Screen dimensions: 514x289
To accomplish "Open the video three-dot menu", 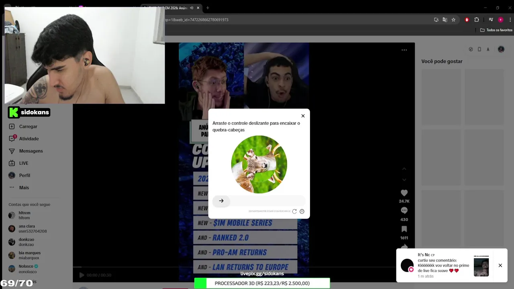I will tap(404, 50).
